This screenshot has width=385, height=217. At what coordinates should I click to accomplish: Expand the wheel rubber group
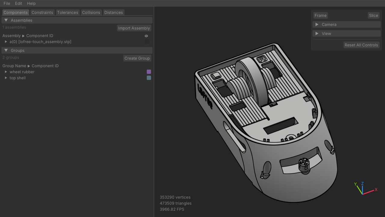point(6,72)
